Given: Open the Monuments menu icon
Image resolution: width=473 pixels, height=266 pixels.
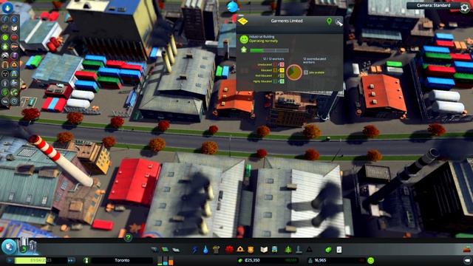Looking at the screenshot, I should pos(309,250).
